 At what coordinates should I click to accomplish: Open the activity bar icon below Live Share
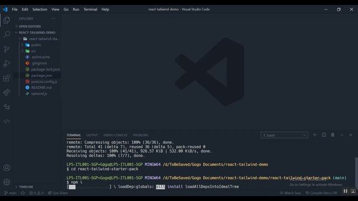(7, 107)
